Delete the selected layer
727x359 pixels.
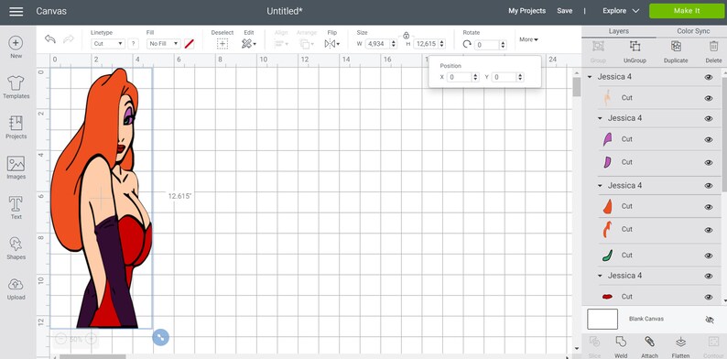(713, 52)
